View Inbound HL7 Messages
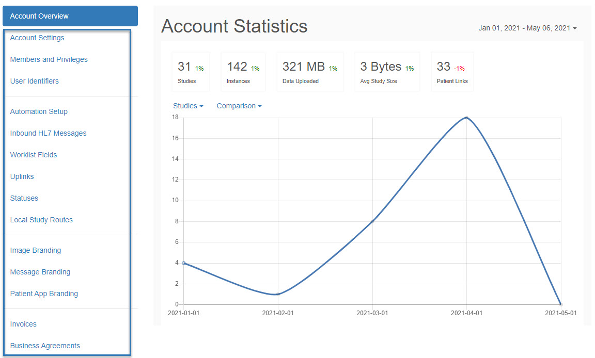This screenshot has height=358, width=595. coord(48,134)
